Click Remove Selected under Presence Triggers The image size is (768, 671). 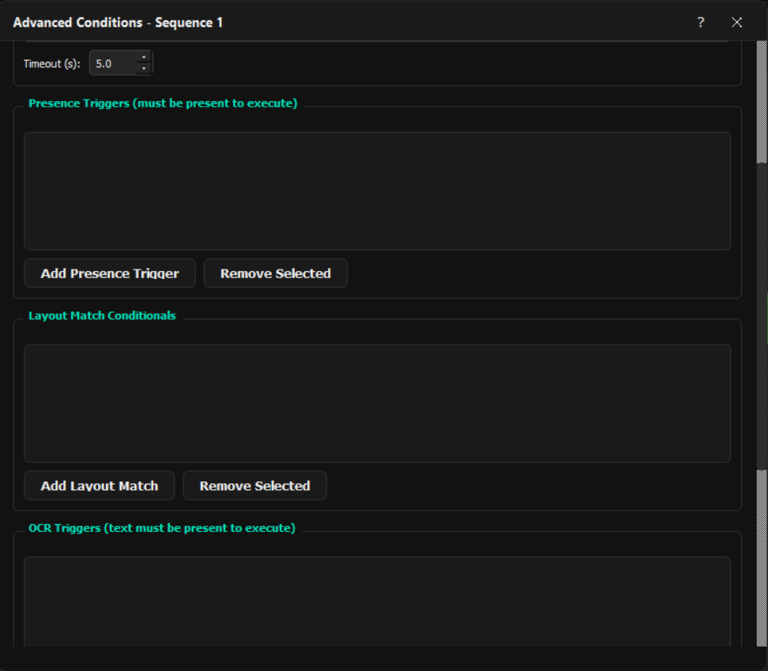coord(275,273)
